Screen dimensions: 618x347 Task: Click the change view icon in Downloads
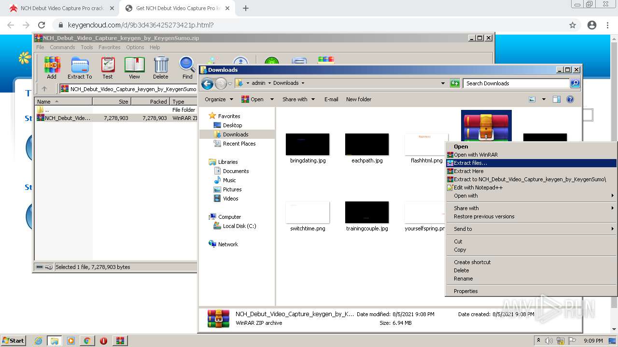click(532, 99)
